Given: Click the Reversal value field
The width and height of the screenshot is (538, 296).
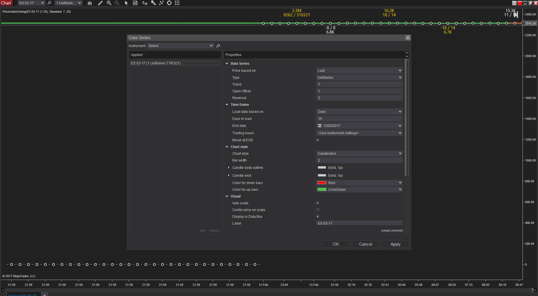Looking at the screenshot, I should click(359, 98).
